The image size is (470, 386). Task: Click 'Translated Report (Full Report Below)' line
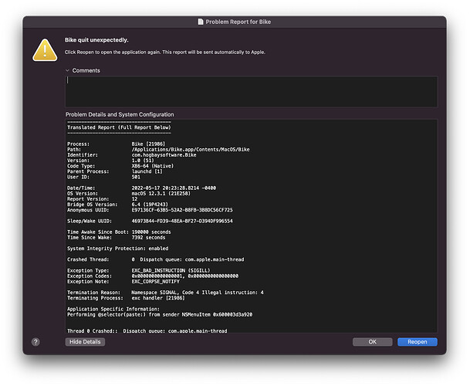(119, 127)
